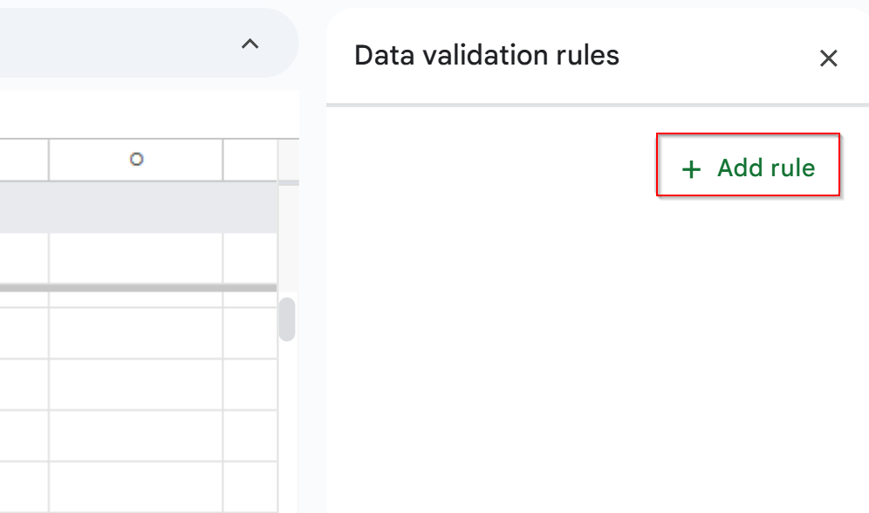Image resolution: width=869 pixels, height=513 pixels.
Task: Close the Data validation rules panel
Action: coord(828,58)
